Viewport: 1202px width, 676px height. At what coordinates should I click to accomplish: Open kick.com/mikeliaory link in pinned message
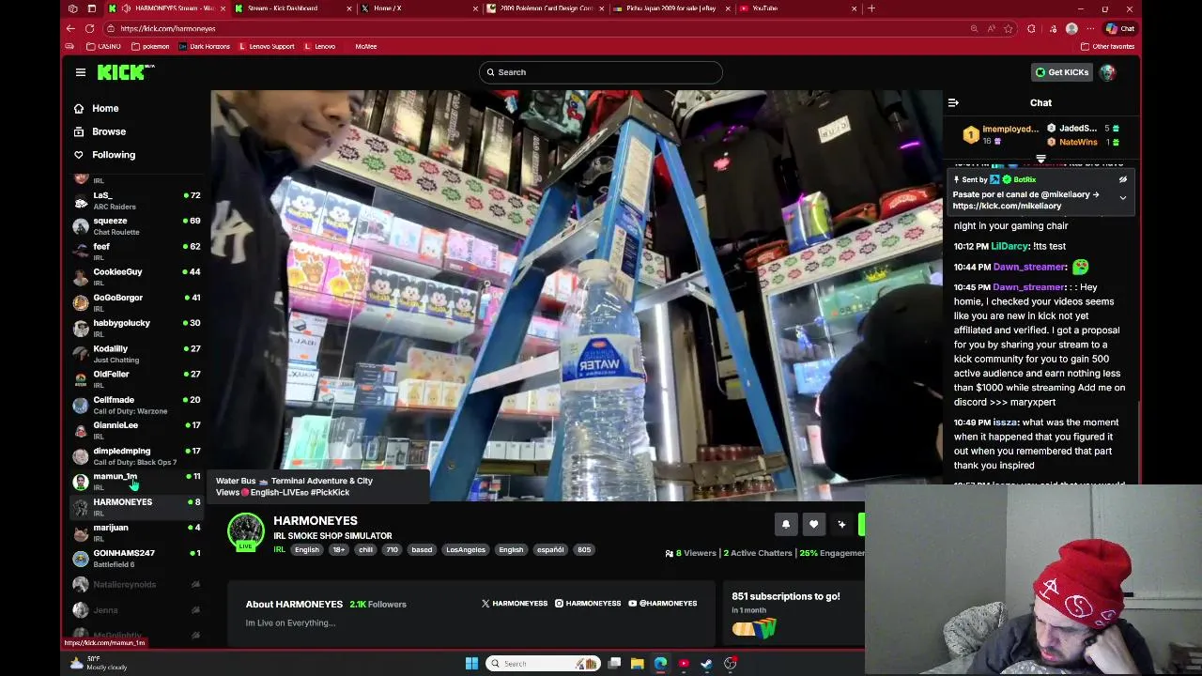point(1007,206)
